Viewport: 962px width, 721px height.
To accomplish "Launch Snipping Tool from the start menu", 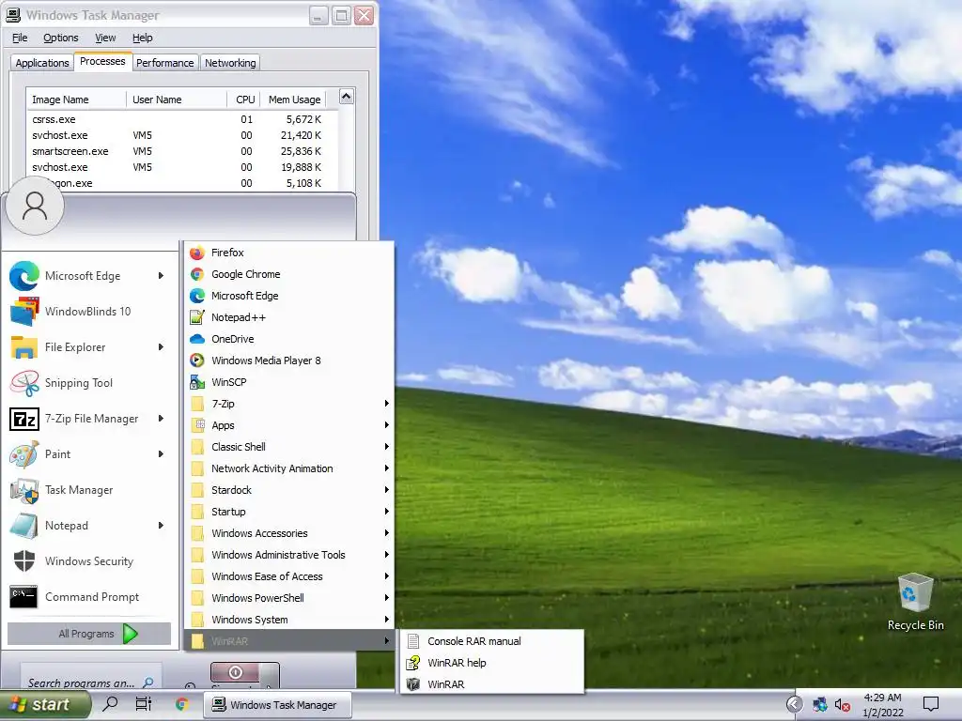I will tap(88, 383).
